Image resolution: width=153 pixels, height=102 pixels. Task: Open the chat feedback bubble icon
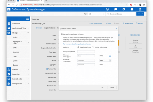click(116, 9)
